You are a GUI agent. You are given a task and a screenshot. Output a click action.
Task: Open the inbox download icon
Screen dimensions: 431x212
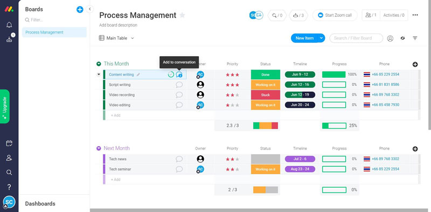pyautogui.click(x=9, y=39)
